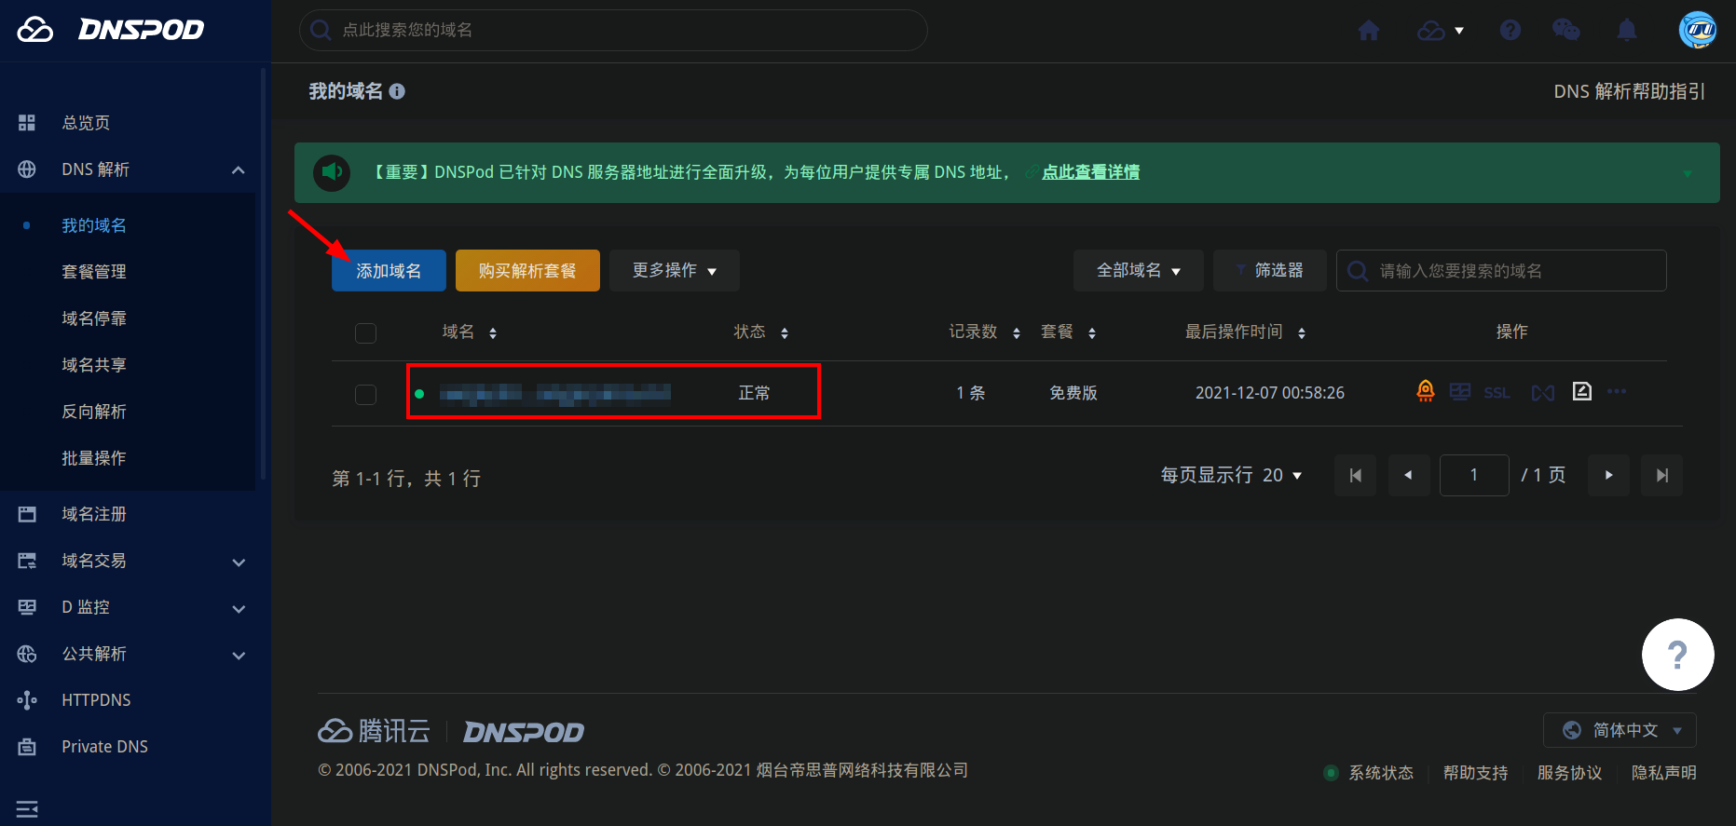The height and width of the screenshot is (826, 1736).
Task: Click the monitor icon in the domain row
Action: [x=1460, y=392]
